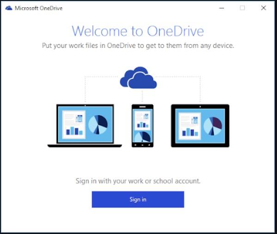
Task: Minimize the Microsoft OneDrive window
Action: click(222, 8)
